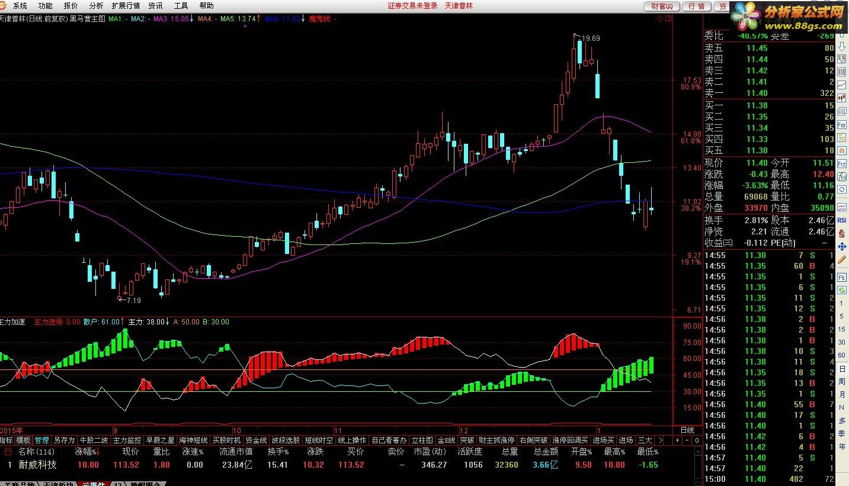The image size is (849, 486).
Task: Select weekly 周 period
Action: point(841,382)
